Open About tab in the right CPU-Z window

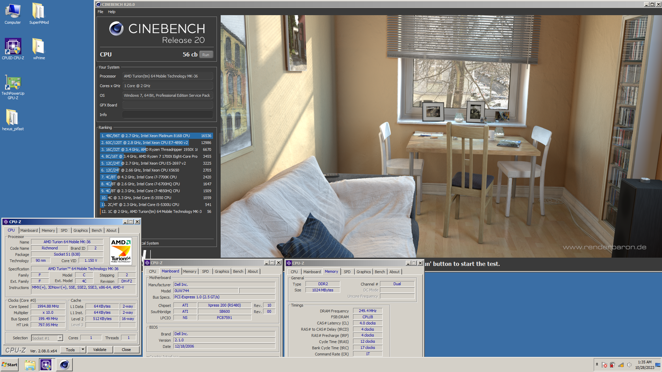(394, 272)
